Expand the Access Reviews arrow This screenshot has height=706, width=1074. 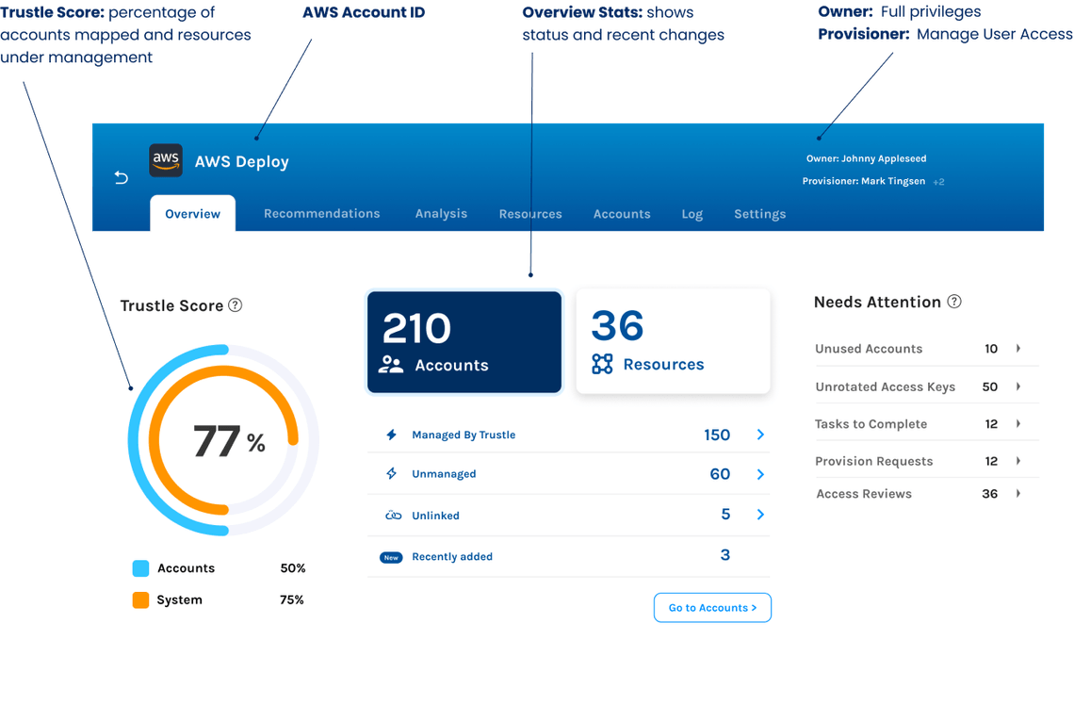1018,493
